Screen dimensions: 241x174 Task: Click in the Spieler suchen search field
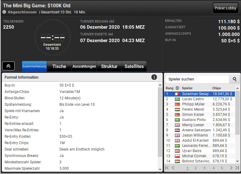pyautogui.click(x=197, y=79)
